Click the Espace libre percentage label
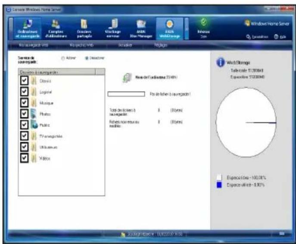The image size is (296, 244). click(x=246, y=177)
